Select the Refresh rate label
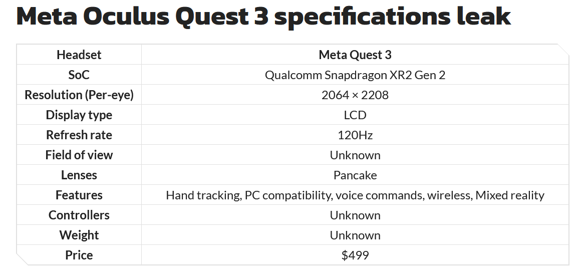The height and width of the screenshot is (277, 587). pos(79,135)
